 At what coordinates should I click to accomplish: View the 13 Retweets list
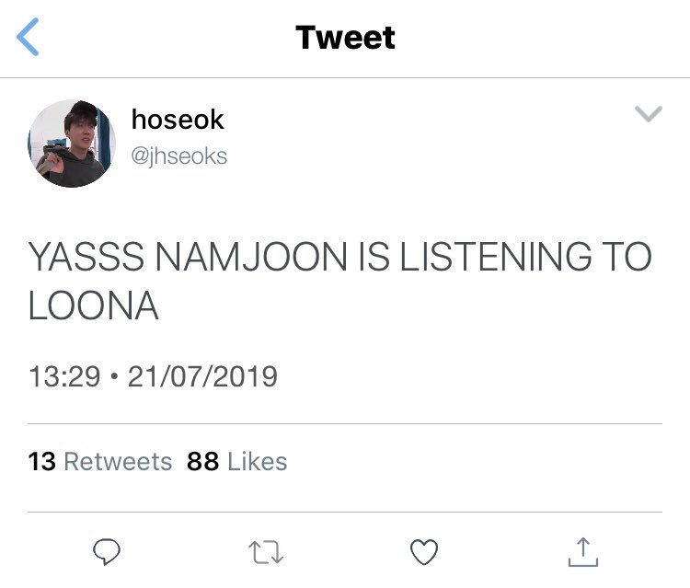(x=100, y=461)
